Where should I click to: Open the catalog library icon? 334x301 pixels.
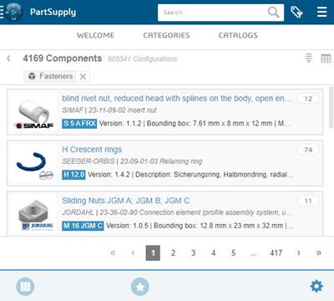coord(25,287)
